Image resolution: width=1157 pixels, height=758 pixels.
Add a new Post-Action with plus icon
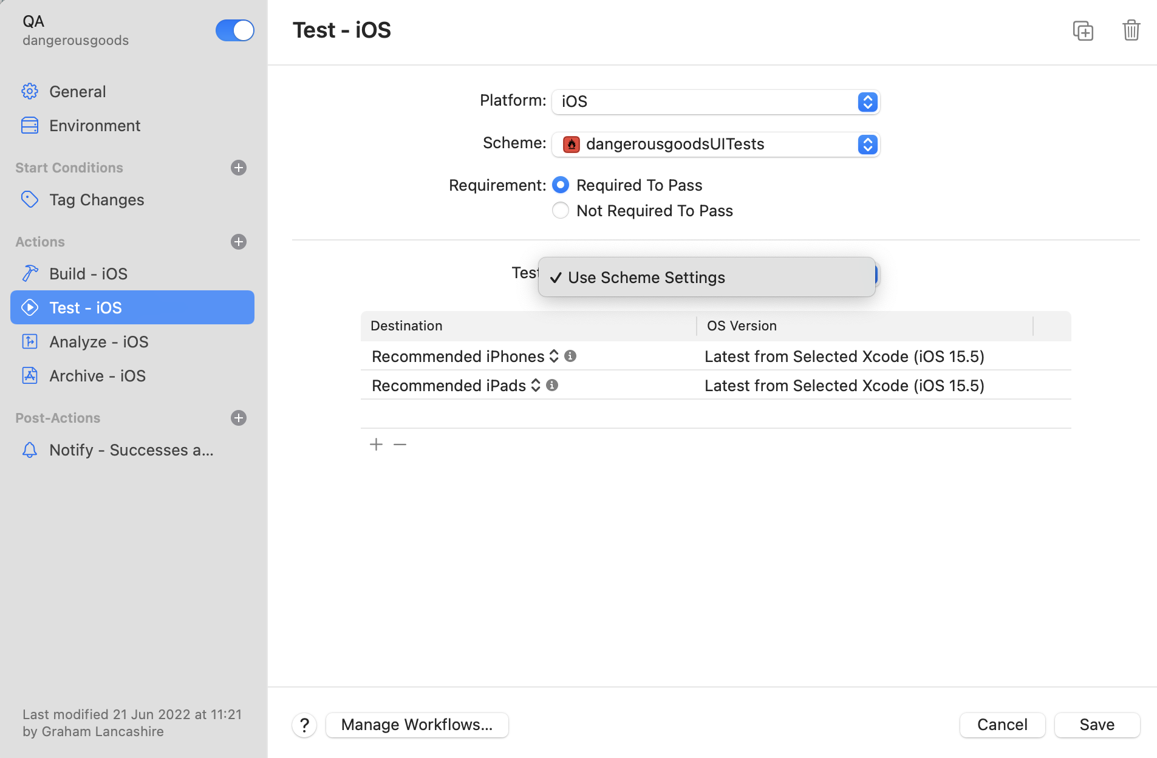(x=239, y=418)
